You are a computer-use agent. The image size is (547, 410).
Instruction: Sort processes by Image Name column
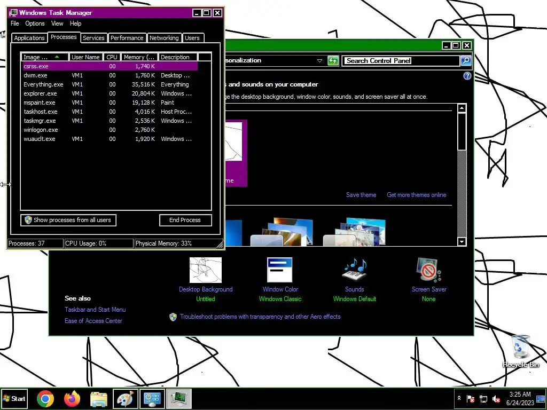pos(45,57)
